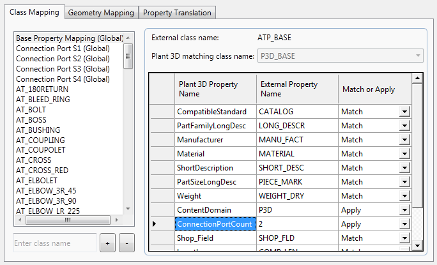The image size is (437, 265).
Task: Select the MANU_FACT external property cell
Action: tap(296, 140)
